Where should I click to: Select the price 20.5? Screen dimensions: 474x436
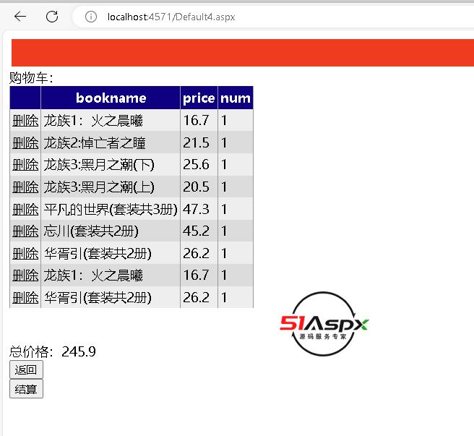point(196,187)
